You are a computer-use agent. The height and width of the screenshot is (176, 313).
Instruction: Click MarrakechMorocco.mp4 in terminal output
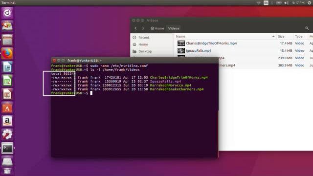(171, 86)
